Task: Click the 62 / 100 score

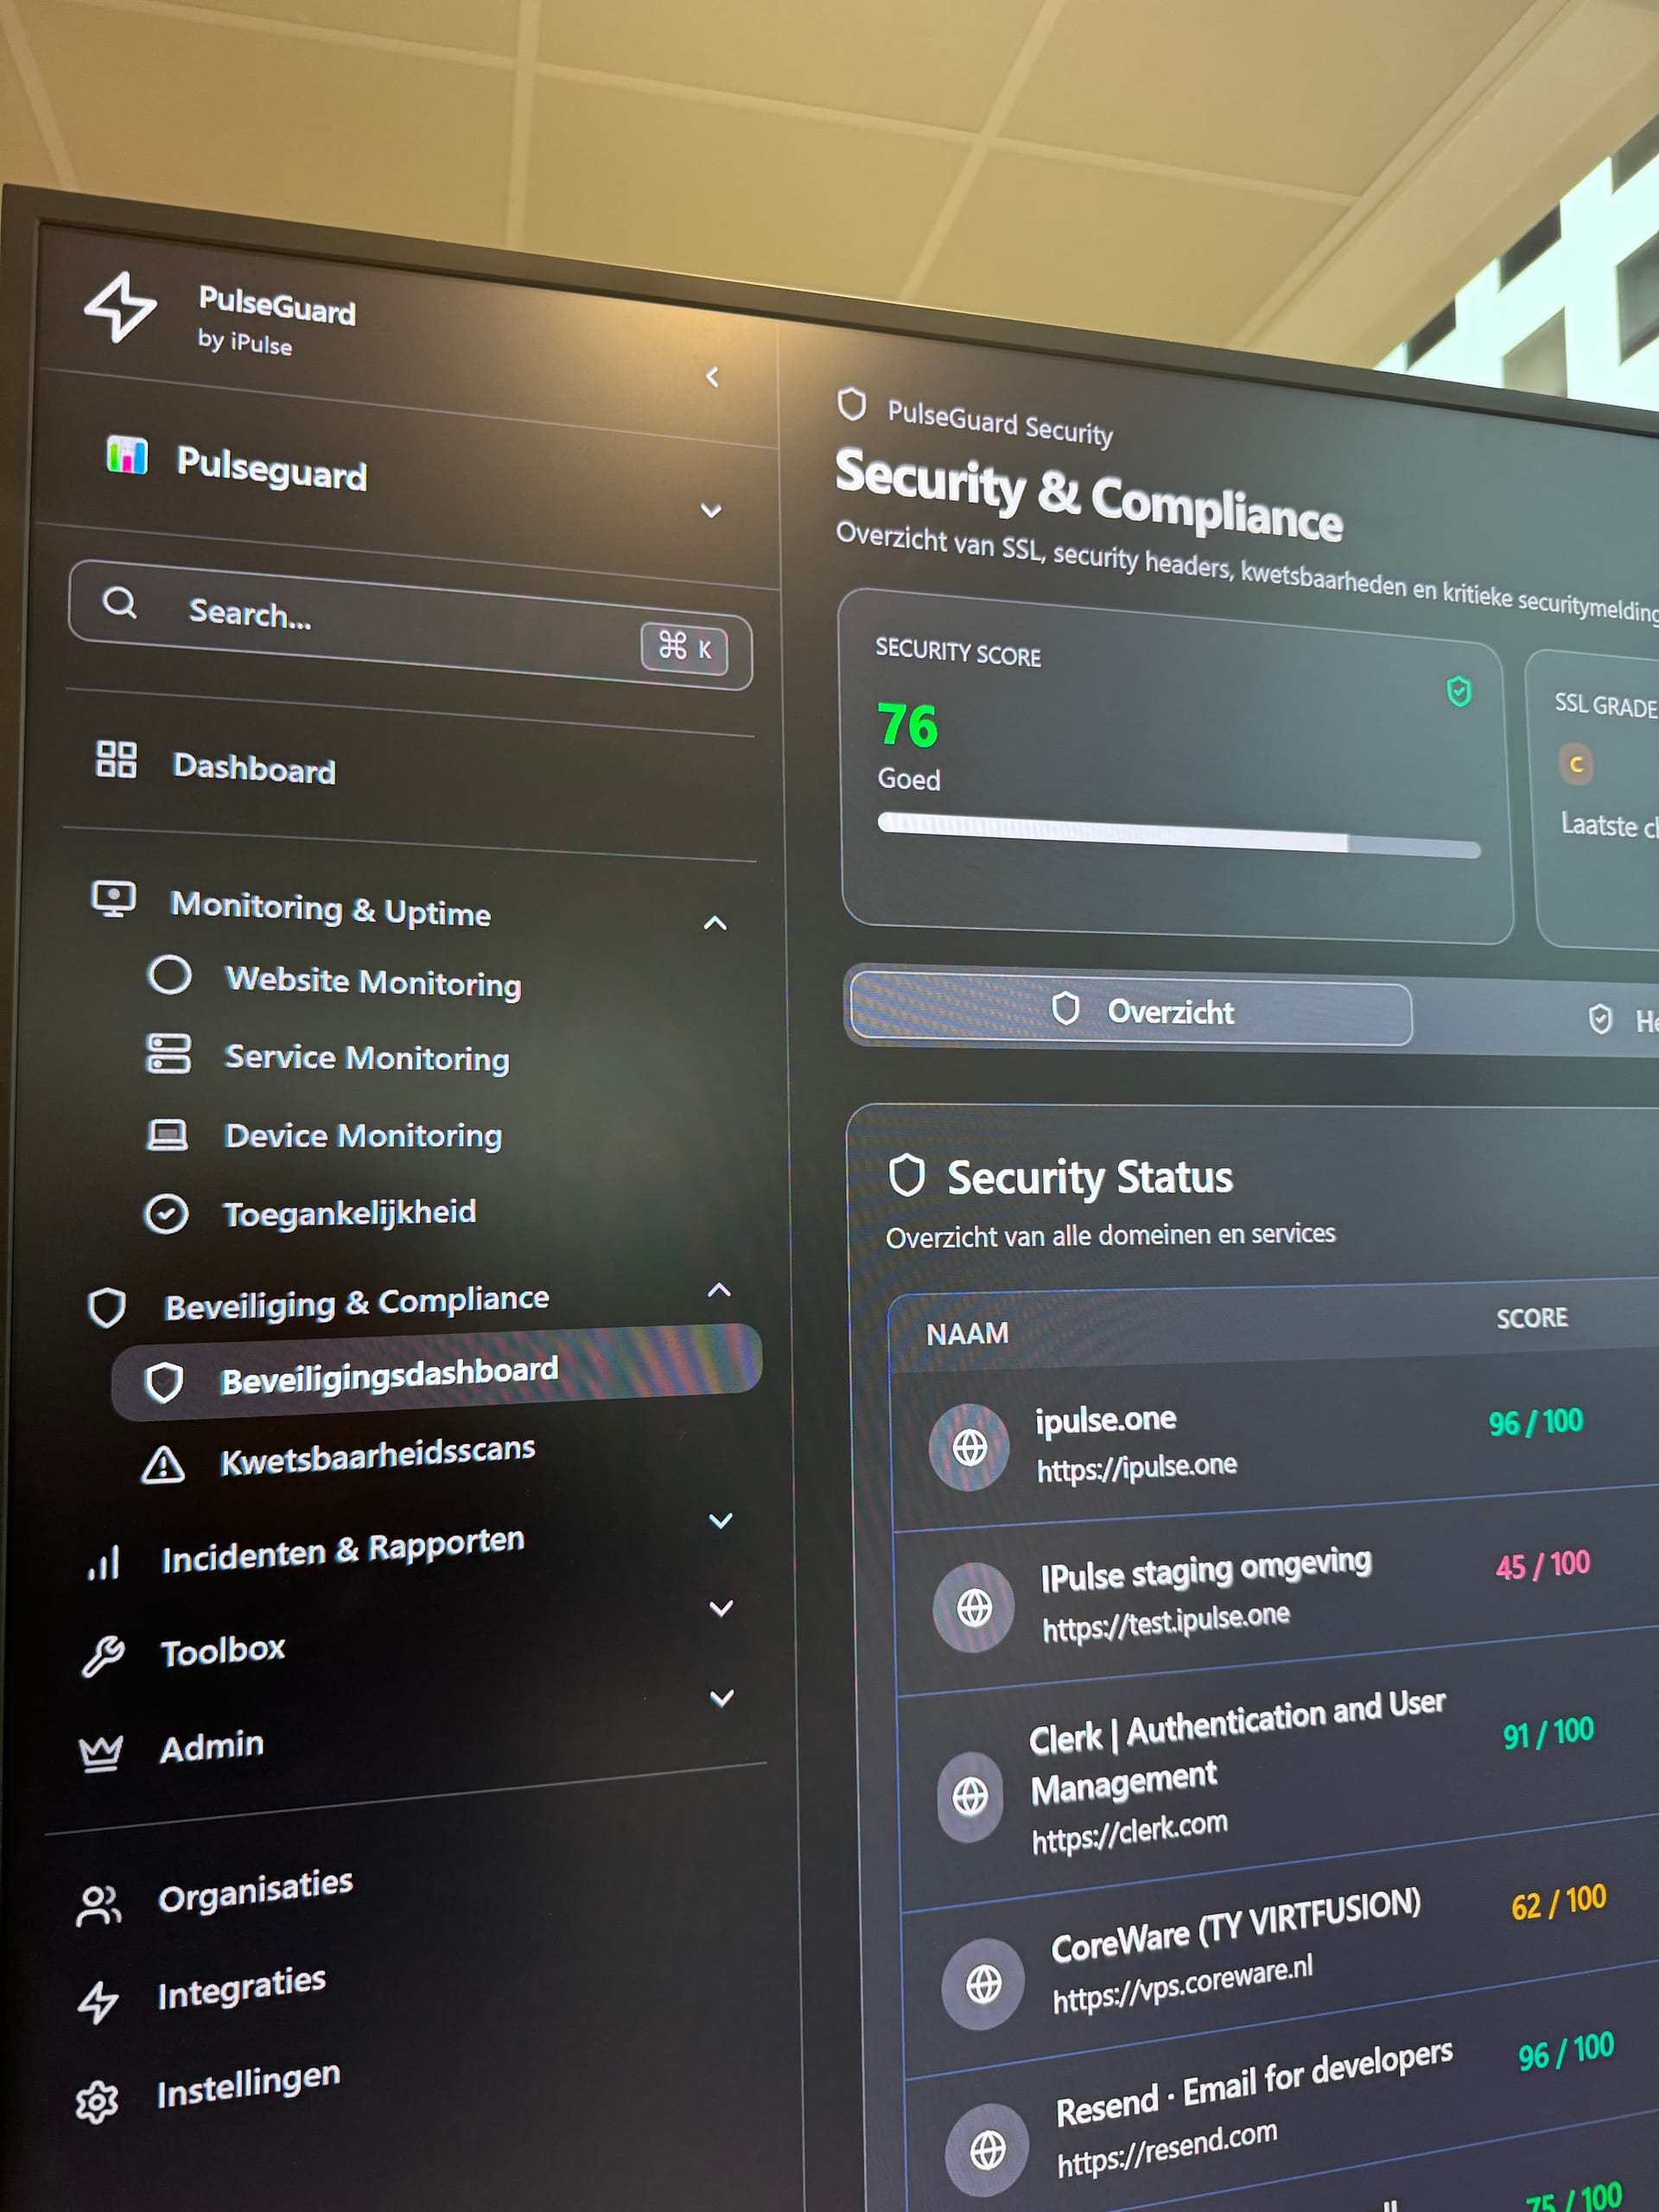Action: (1559, 1903)
